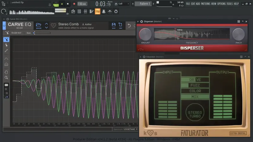Open the PATTERNS menu
This screenshot has height=142, width=253.
tap(206, 4)
